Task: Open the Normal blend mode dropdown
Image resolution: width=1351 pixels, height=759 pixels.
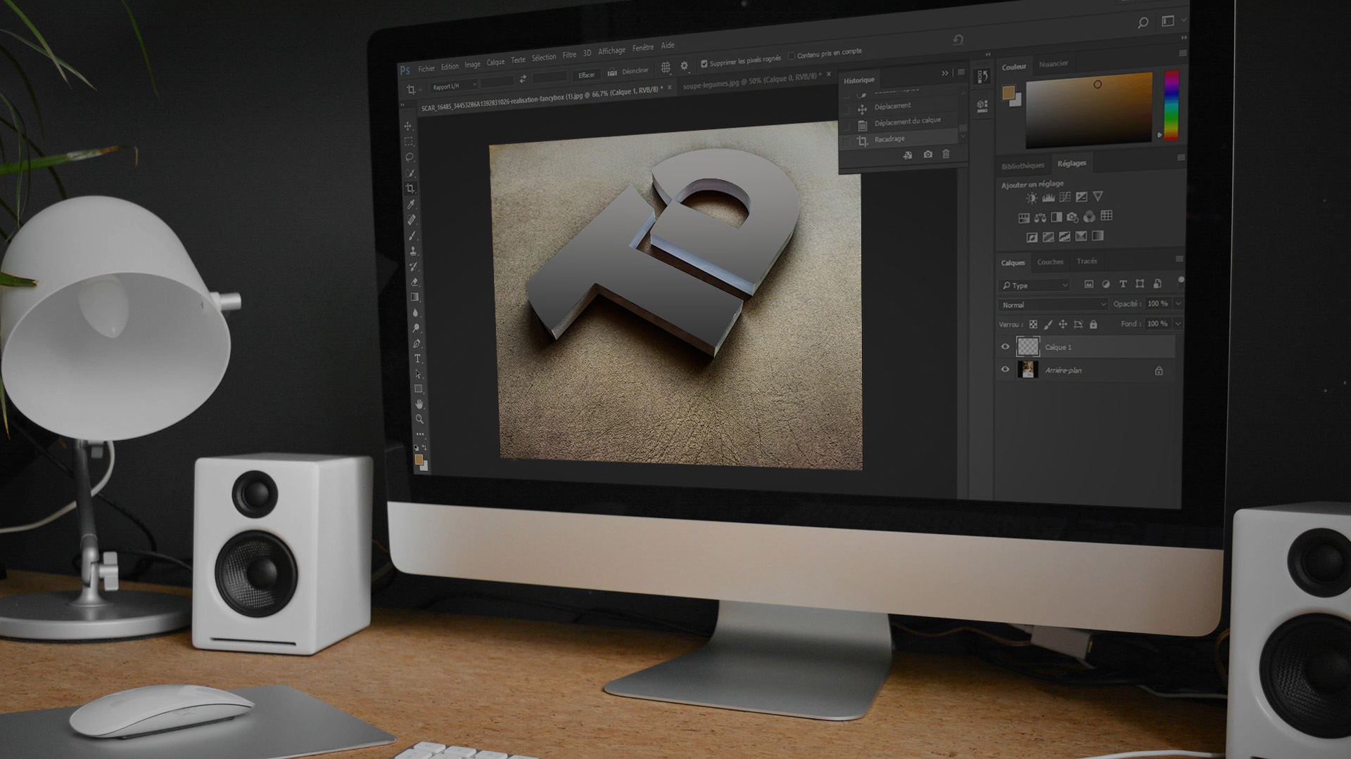Action: point(1053,305)
